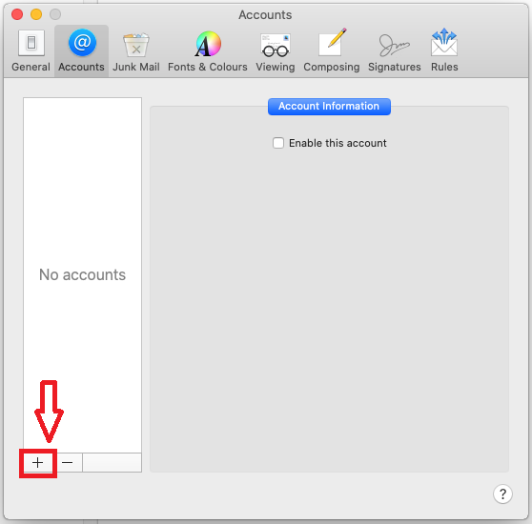Open Fonts & Colours preferences
The image size is (532, 524).
[x=207, y=50]
